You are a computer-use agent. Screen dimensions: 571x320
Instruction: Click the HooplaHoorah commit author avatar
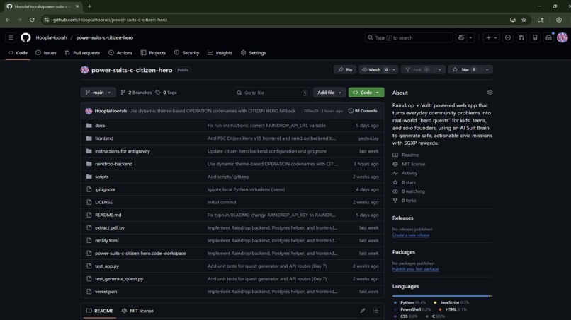(89, 111)
